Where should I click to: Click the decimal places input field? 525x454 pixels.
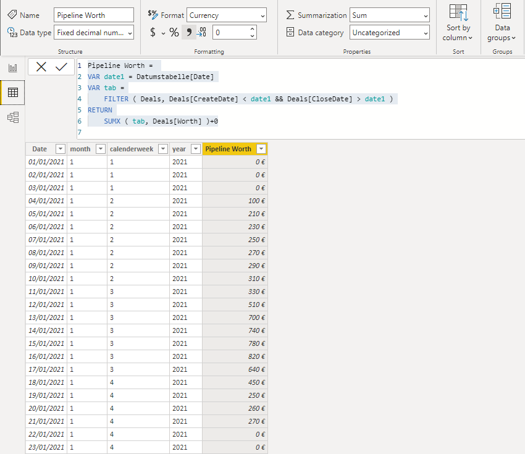(230, 33)
